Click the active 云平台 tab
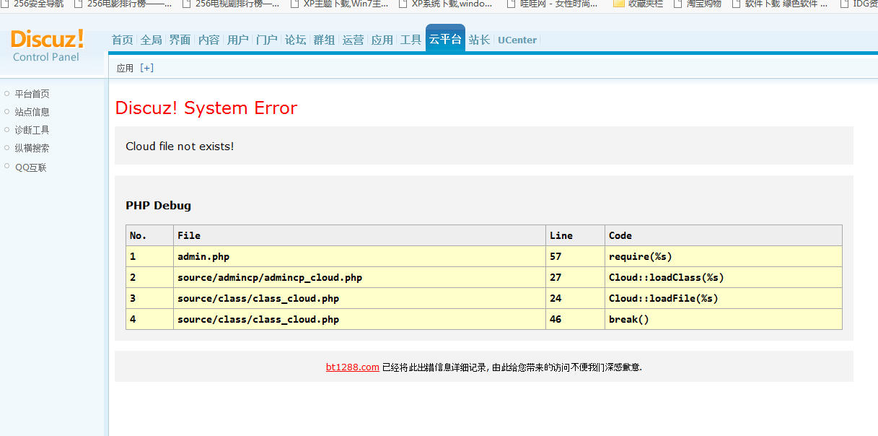The height and width of the screenshot is (436, 878). pos(445,39)
